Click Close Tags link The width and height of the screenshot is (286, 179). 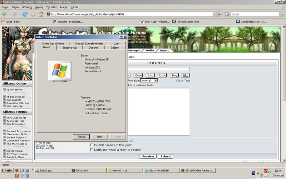(183, 81)
